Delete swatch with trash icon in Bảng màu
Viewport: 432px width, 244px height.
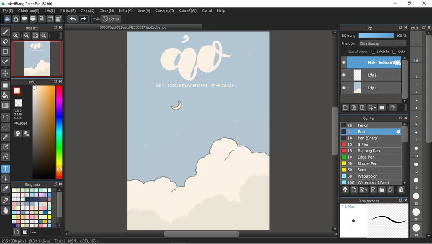(x=25, y=232)
